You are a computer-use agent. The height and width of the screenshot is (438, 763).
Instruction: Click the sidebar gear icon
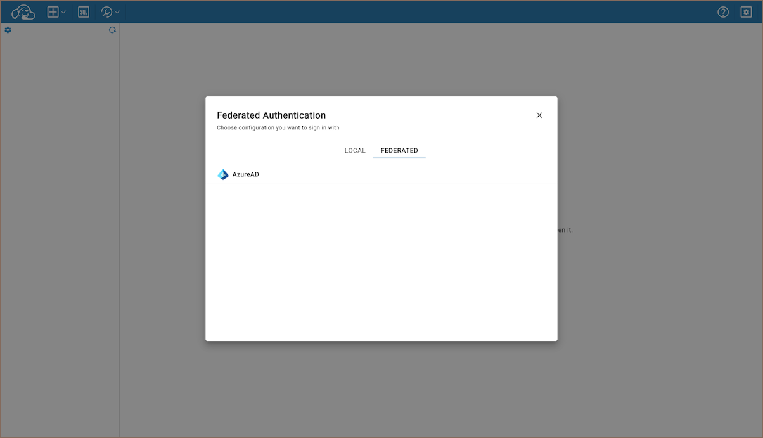[x=8, y=30]
